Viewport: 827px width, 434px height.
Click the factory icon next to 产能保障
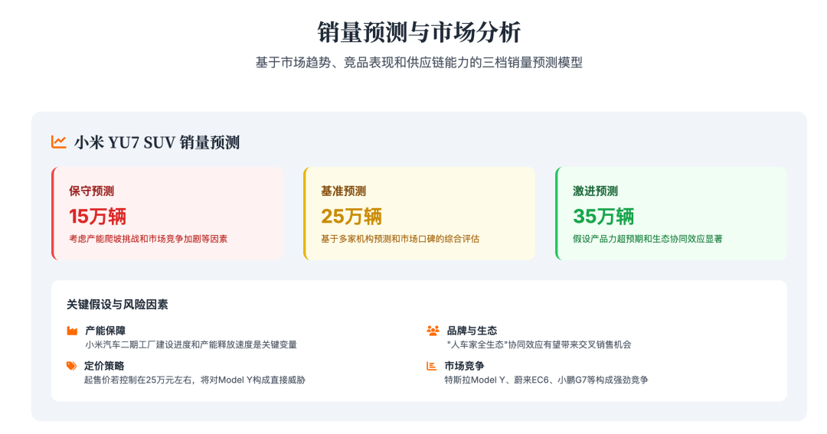(x=72, y=331)
